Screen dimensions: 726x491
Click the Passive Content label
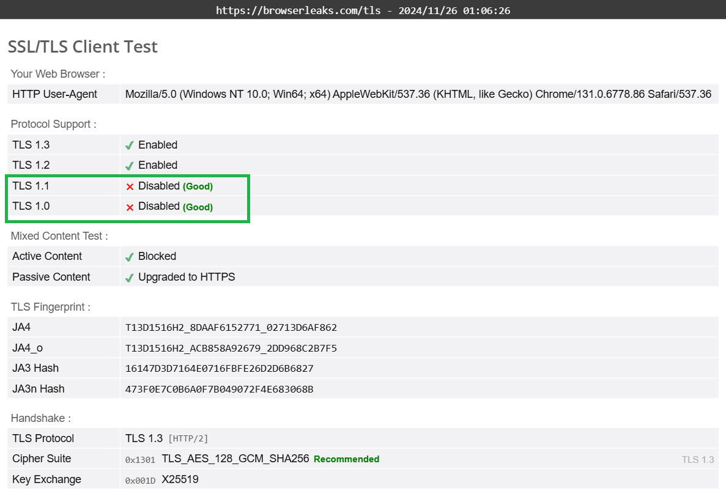pos(51,277)
